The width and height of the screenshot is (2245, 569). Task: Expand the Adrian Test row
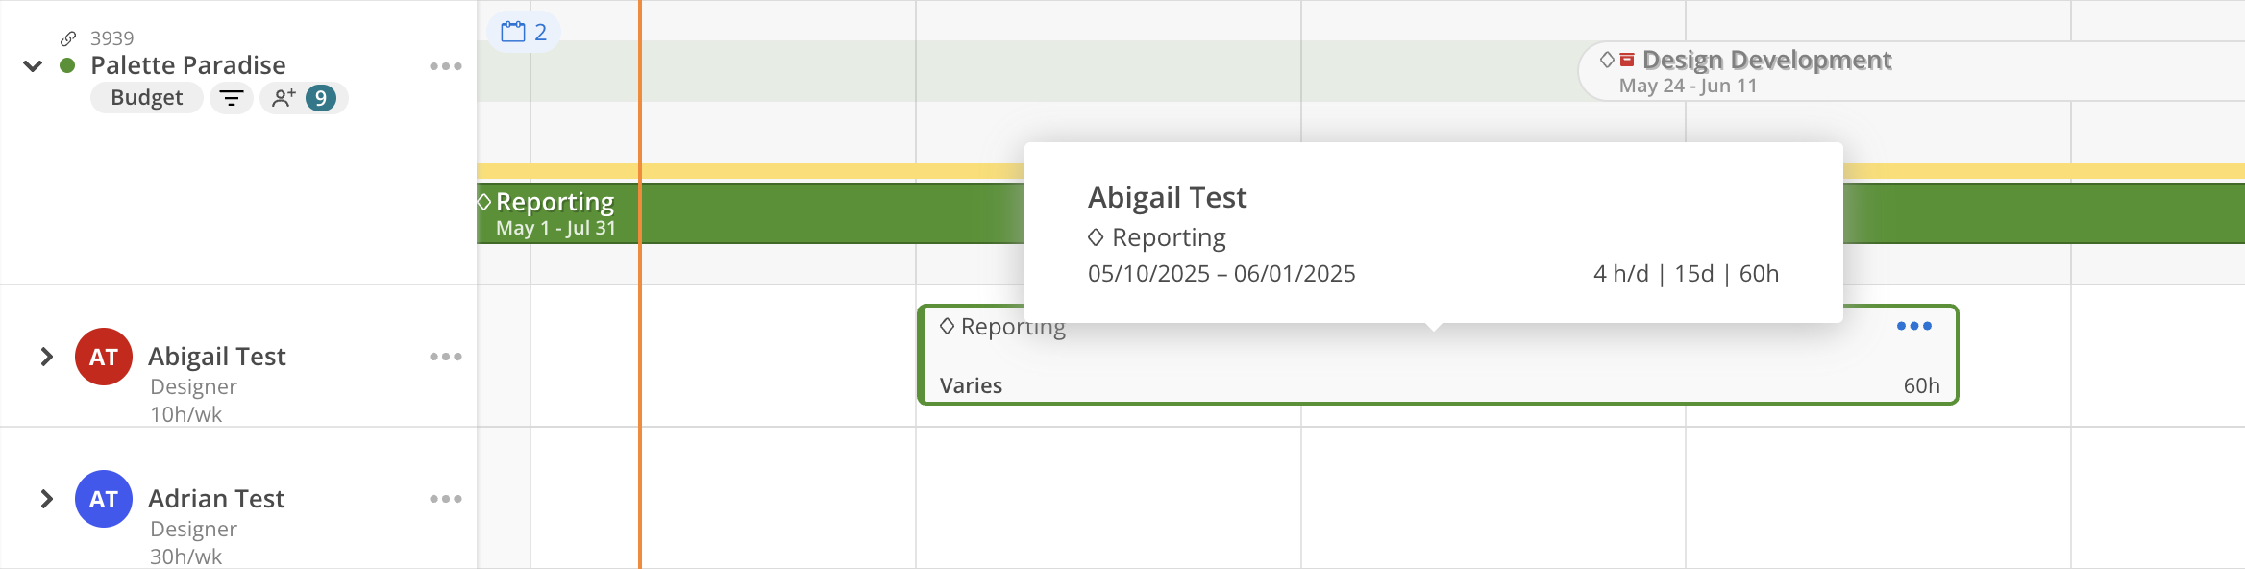coord(46,499)
